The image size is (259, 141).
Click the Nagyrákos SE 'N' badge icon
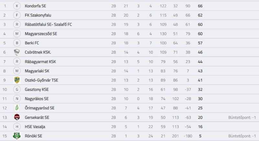pos(17,99)
